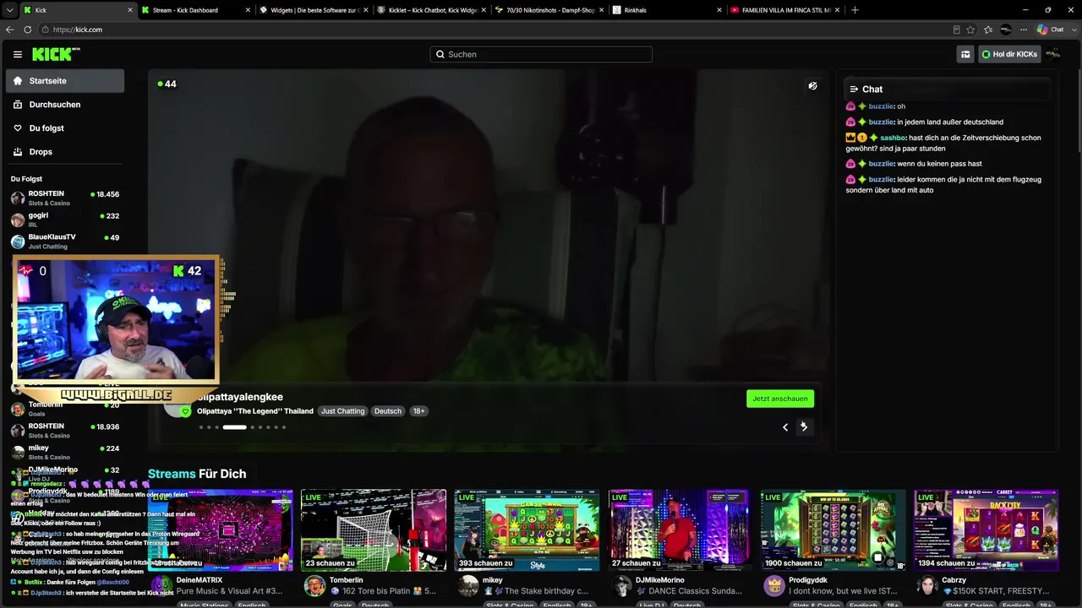1082x608 pixels.
Task: Collapse the Chat panel arrow icon
Action: click(x=854, y=90)
